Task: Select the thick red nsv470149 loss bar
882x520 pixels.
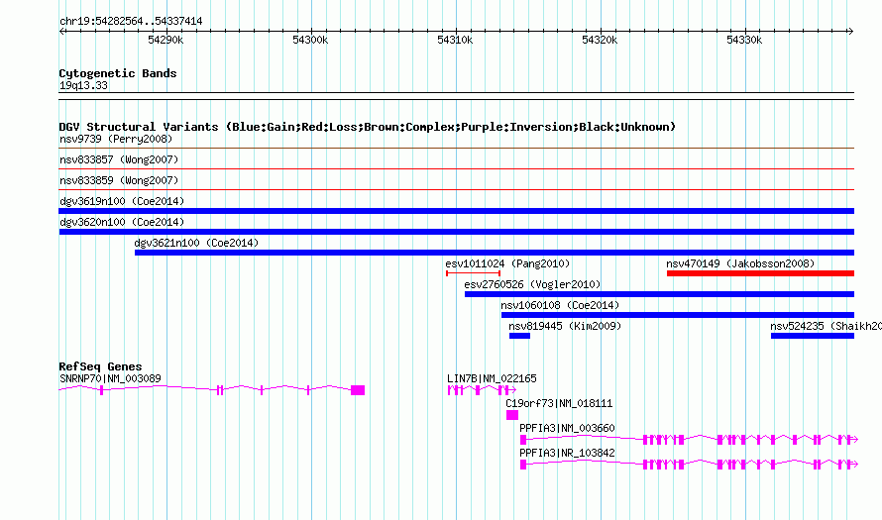Action: pyautogui.click(x=760, y=273)
